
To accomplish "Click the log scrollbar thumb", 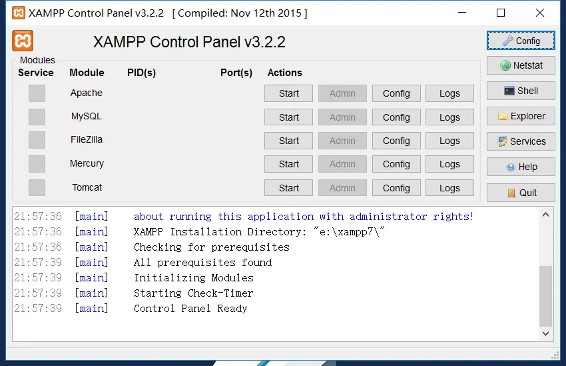I will [x=546, y=296].
